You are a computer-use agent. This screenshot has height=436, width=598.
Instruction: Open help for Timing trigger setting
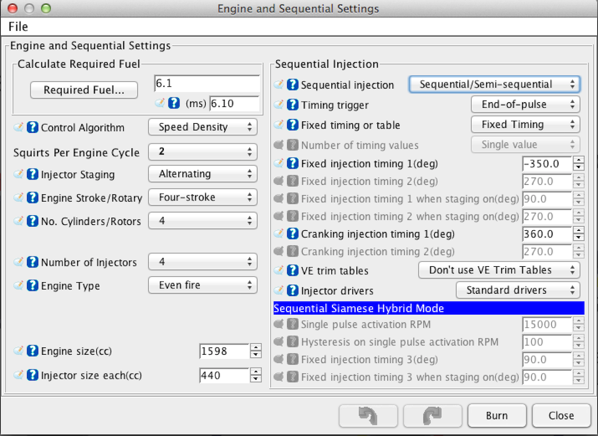[x=293, y=105]
